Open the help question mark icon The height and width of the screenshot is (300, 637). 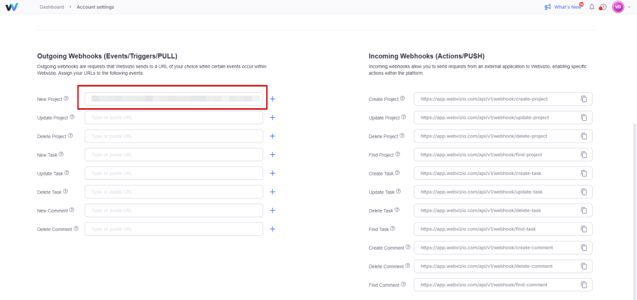pyautogui.click(x=602, y=7)
